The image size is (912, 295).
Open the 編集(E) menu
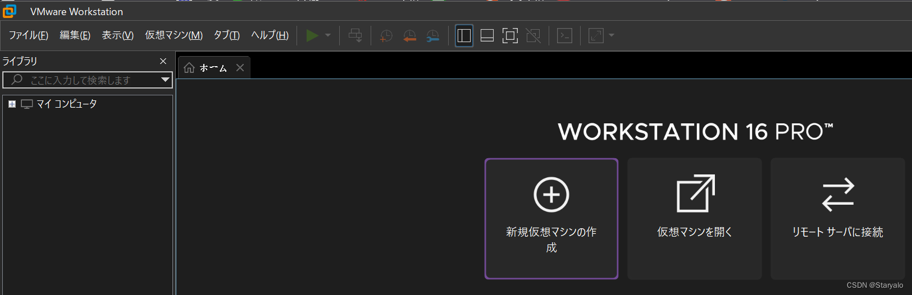click(x=75, y=35)
